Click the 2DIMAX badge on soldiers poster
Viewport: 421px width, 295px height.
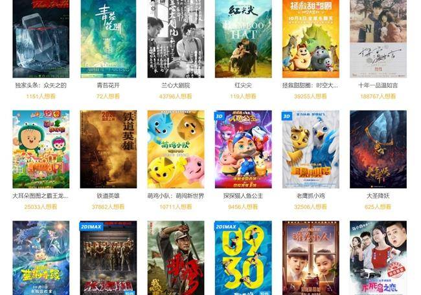91,226
